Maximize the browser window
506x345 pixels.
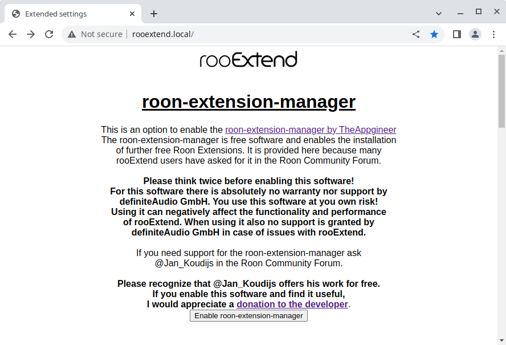click(x=479, y=11)
